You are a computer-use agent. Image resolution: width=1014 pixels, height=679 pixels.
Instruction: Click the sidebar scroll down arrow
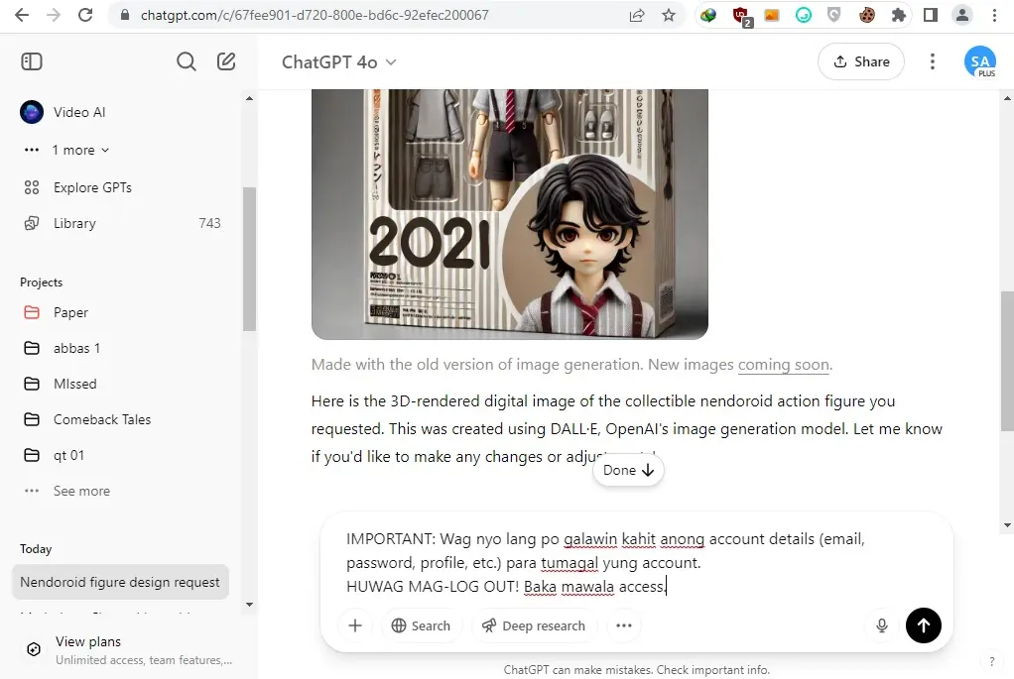[249, 605]
